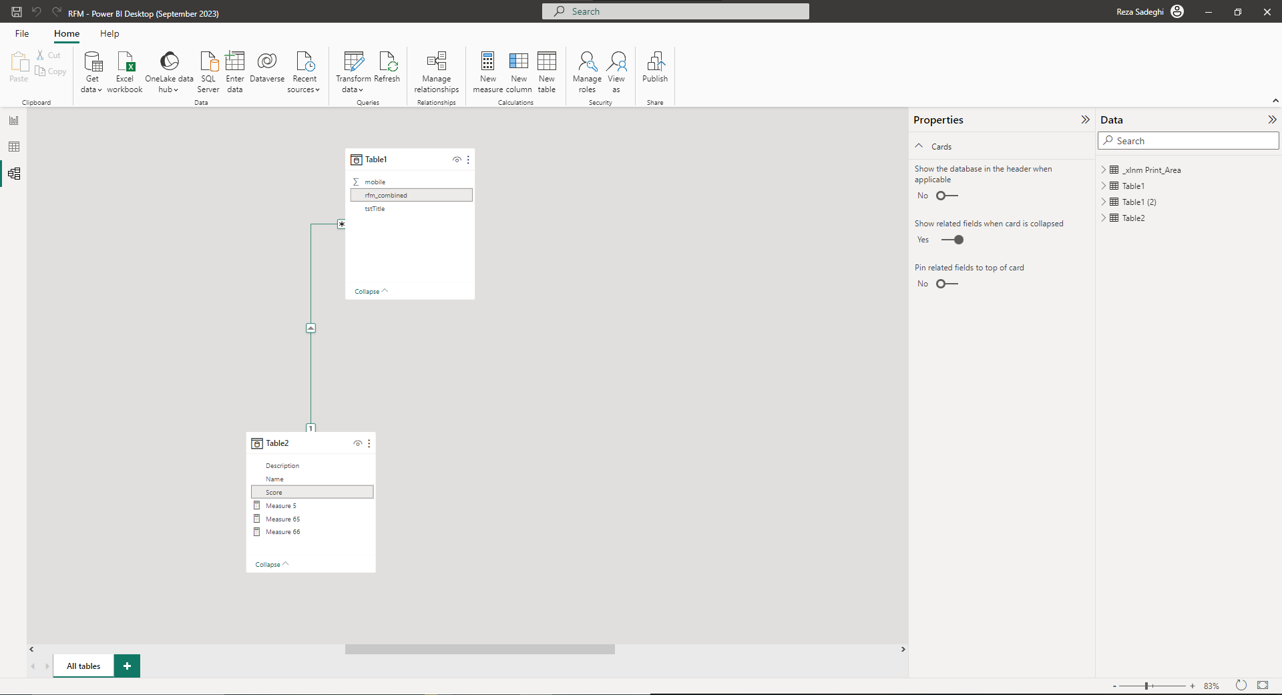Expand Table1 (2) in Data pane
This screenshot has height=695, width=1282.
point(1104,202)
